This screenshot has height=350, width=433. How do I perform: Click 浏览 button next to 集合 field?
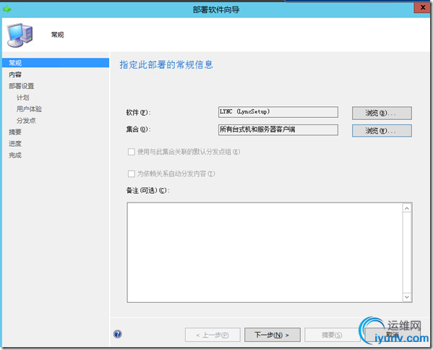[x=382, y=131]
